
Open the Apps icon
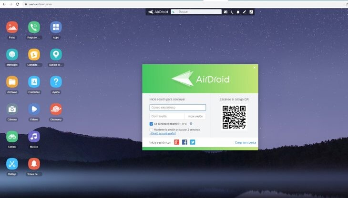pos(56,27)
